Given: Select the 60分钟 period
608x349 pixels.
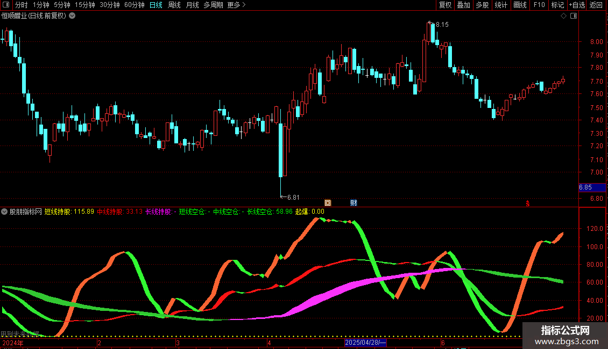Looking at the screenshot, I should pos(135,5).
